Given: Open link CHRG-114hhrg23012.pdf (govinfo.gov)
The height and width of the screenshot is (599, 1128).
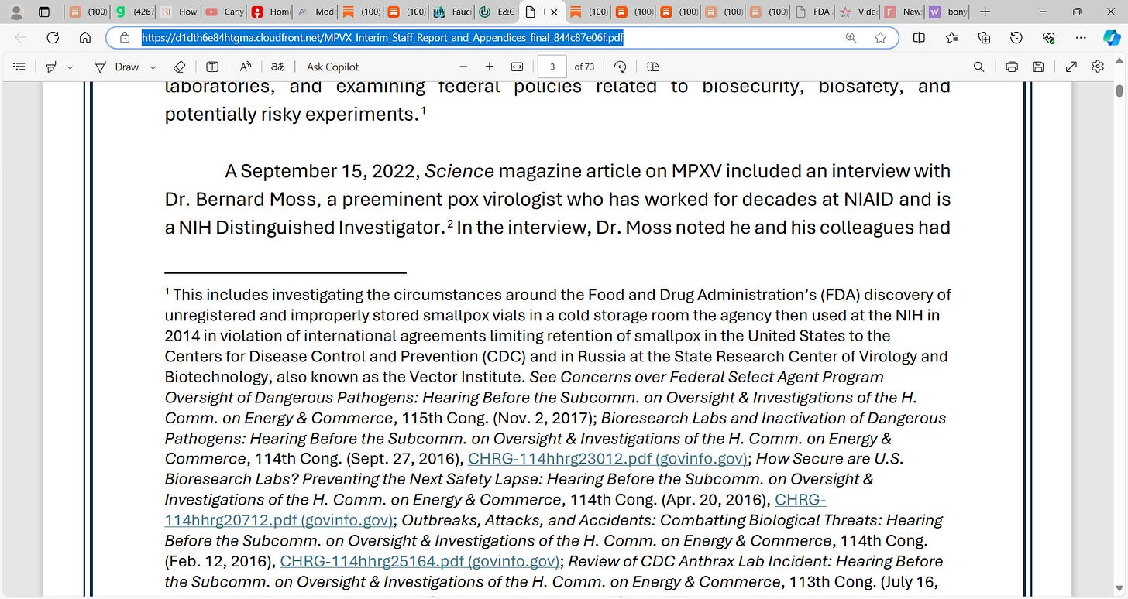Looking at the screenshot, I should [x=607, y=458].
